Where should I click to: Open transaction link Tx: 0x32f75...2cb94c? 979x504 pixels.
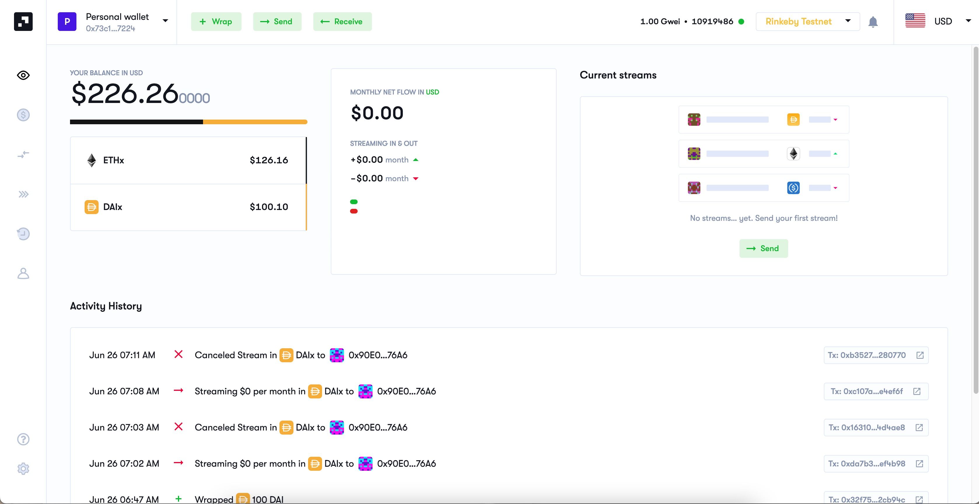click(876, 498)
